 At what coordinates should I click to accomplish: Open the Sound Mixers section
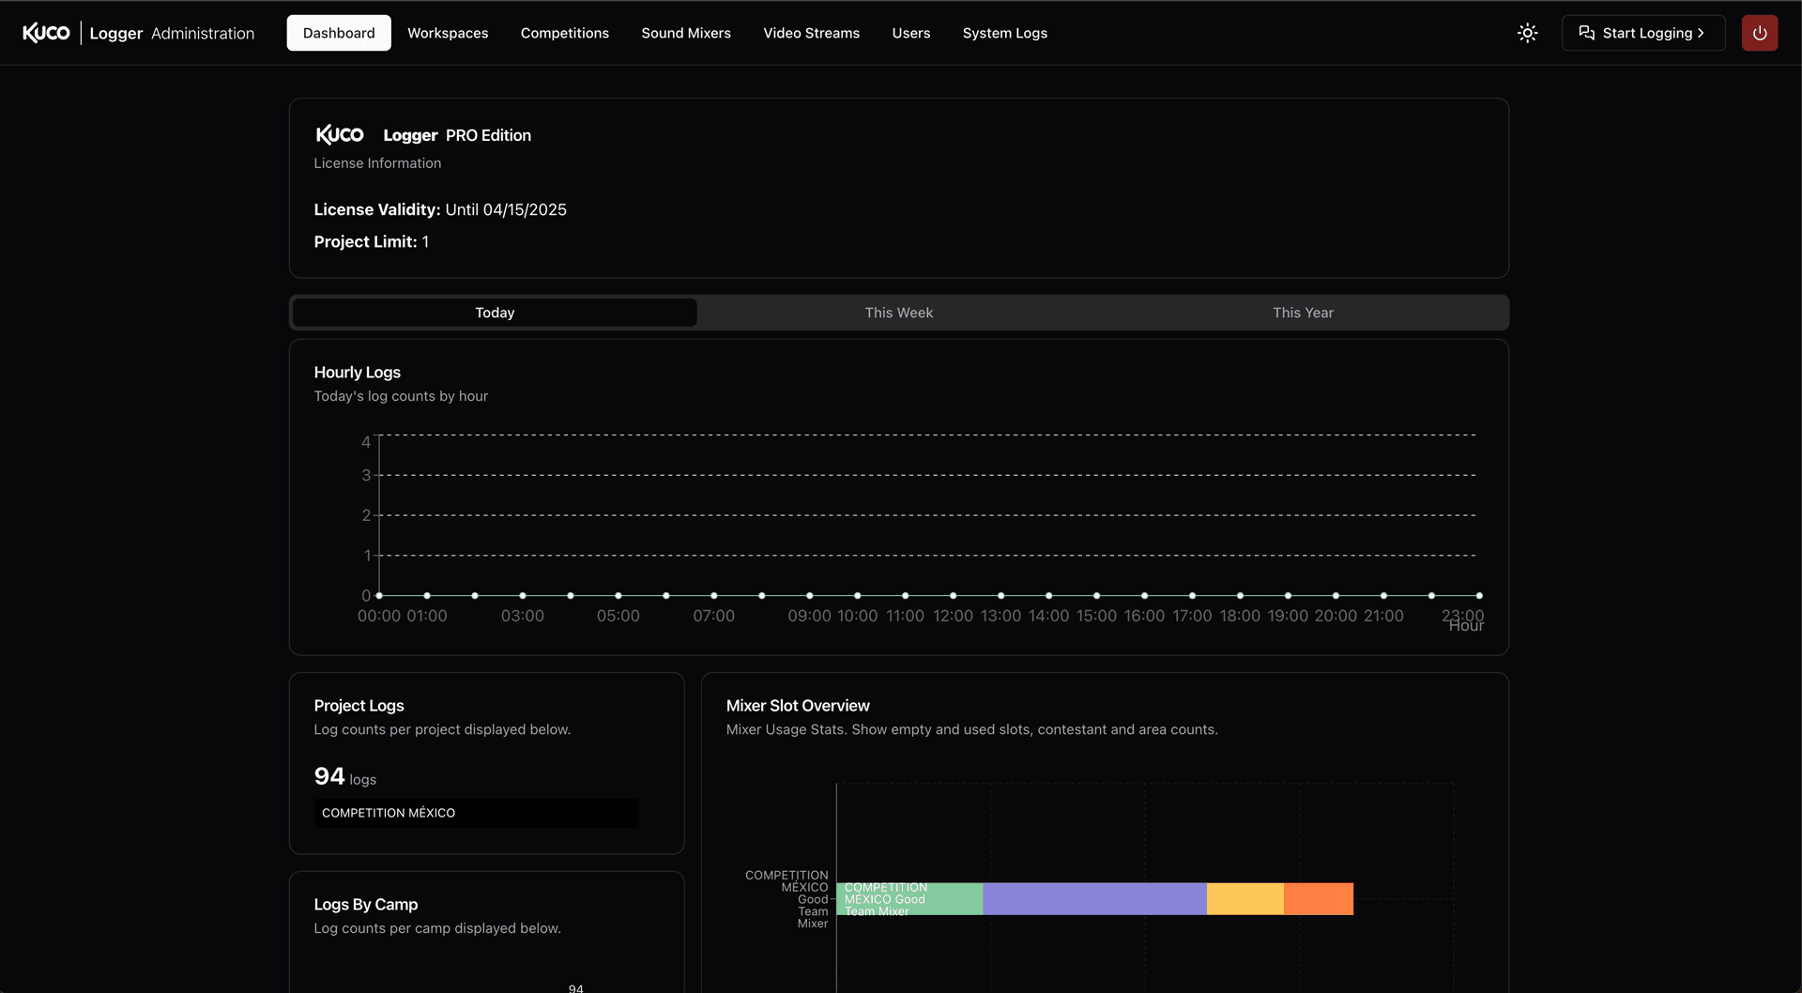[685, 33]
